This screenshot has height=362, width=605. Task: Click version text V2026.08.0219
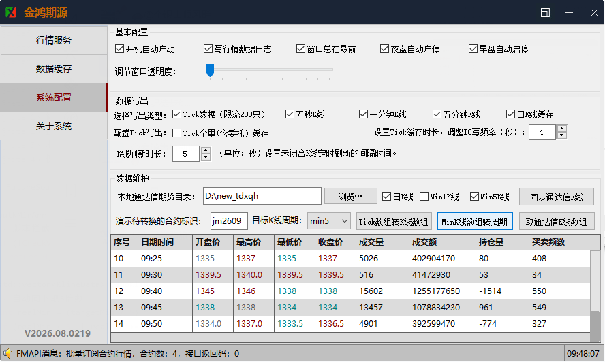pos(57,333)
